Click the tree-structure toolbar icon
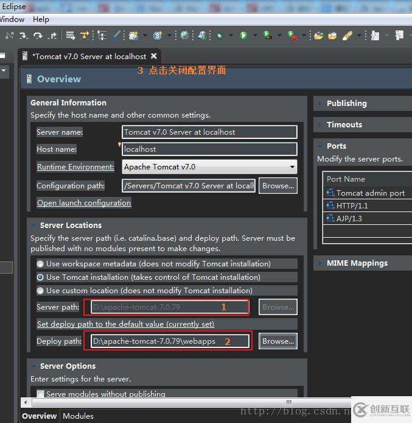The image size is (412, 423). click(x=102, y=35)
